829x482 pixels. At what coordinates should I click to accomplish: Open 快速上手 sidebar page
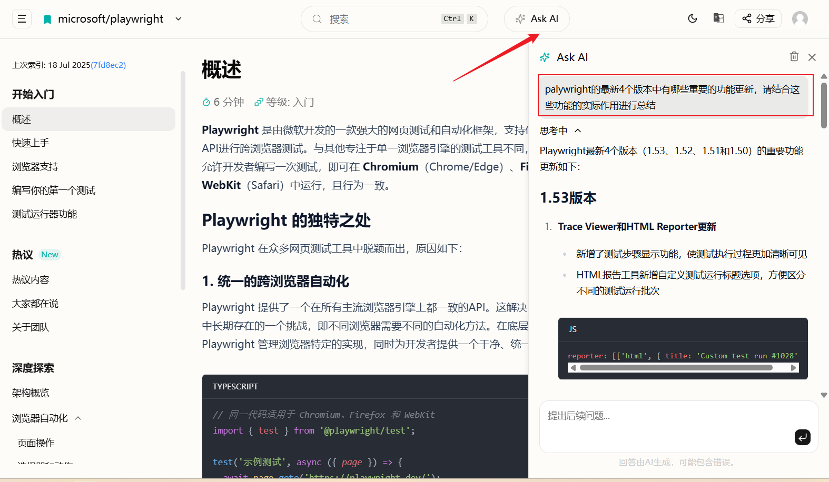31,143
